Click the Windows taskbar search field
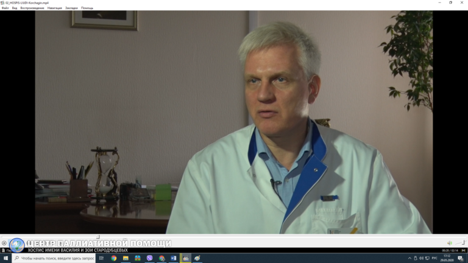 (55, 258)
